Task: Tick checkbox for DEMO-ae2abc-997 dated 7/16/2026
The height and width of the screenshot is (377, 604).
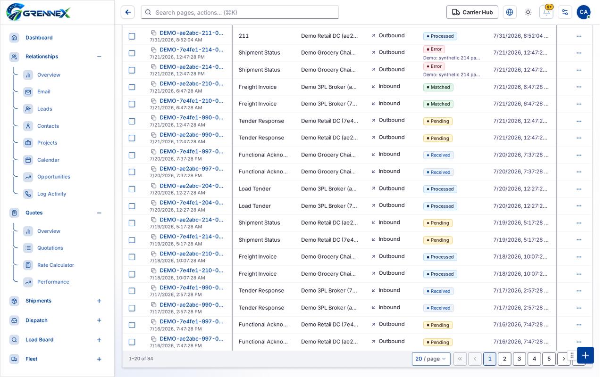Action: pyautogui.click(x=132, y=342)
